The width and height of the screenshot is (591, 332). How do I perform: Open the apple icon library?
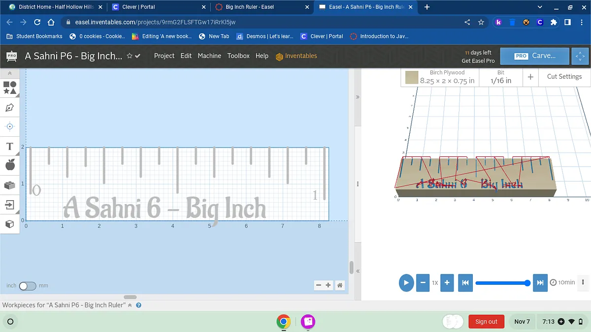coord(10,165)
